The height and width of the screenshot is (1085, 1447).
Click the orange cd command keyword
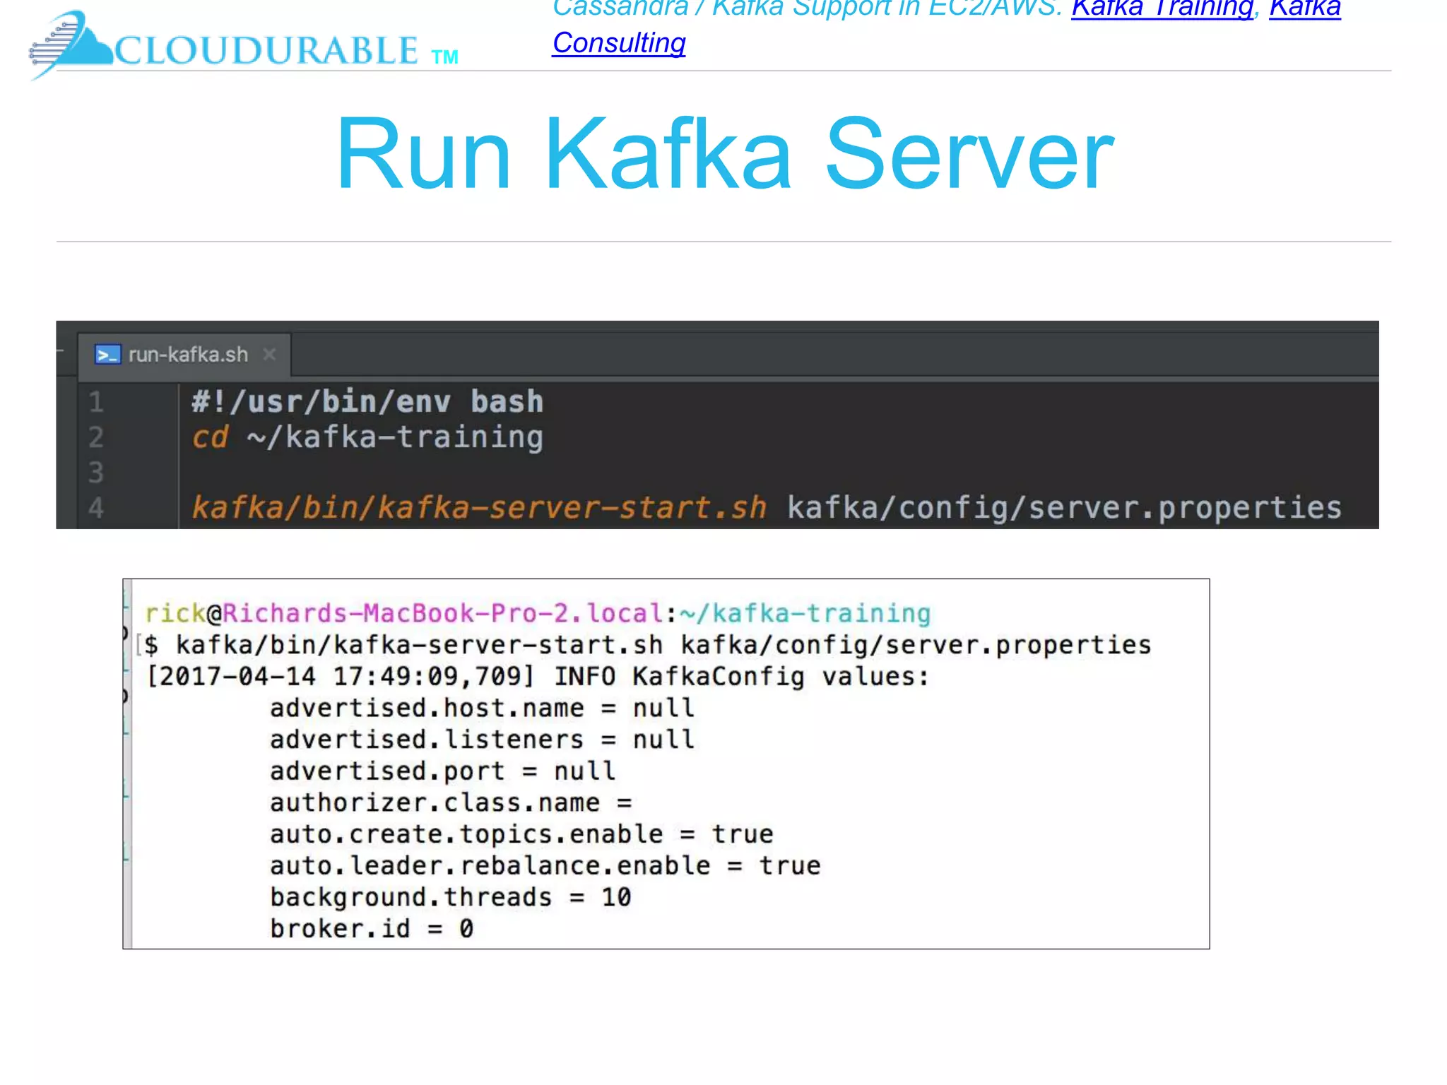[210, 437]
